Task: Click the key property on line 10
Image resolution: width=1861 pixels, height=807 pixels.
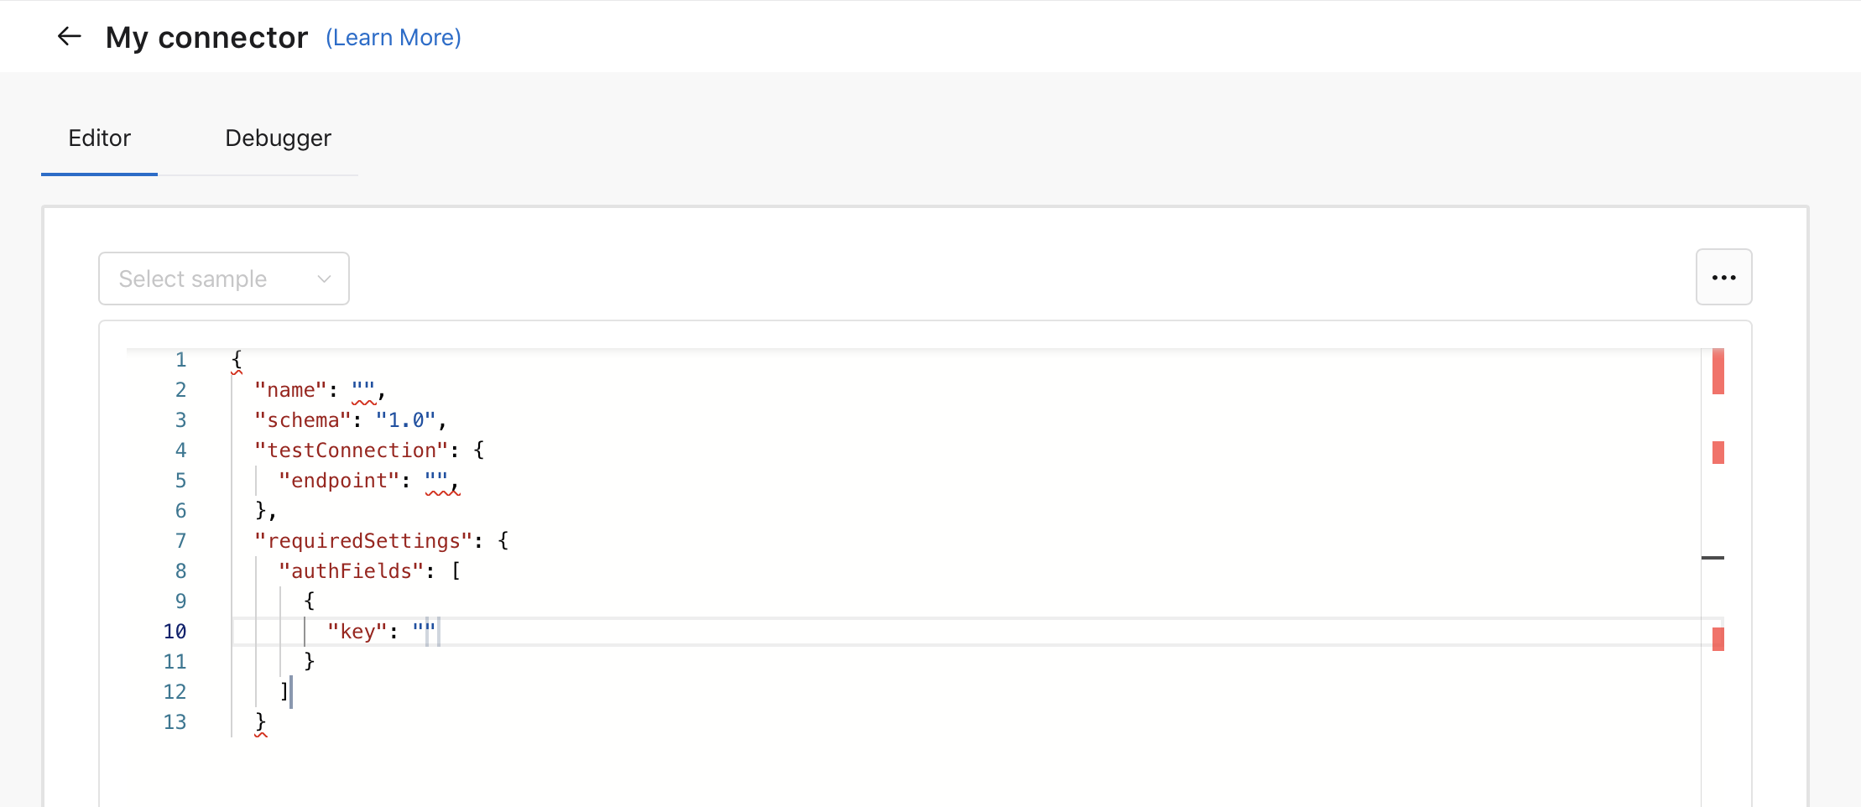Action: tap(358, 631)
